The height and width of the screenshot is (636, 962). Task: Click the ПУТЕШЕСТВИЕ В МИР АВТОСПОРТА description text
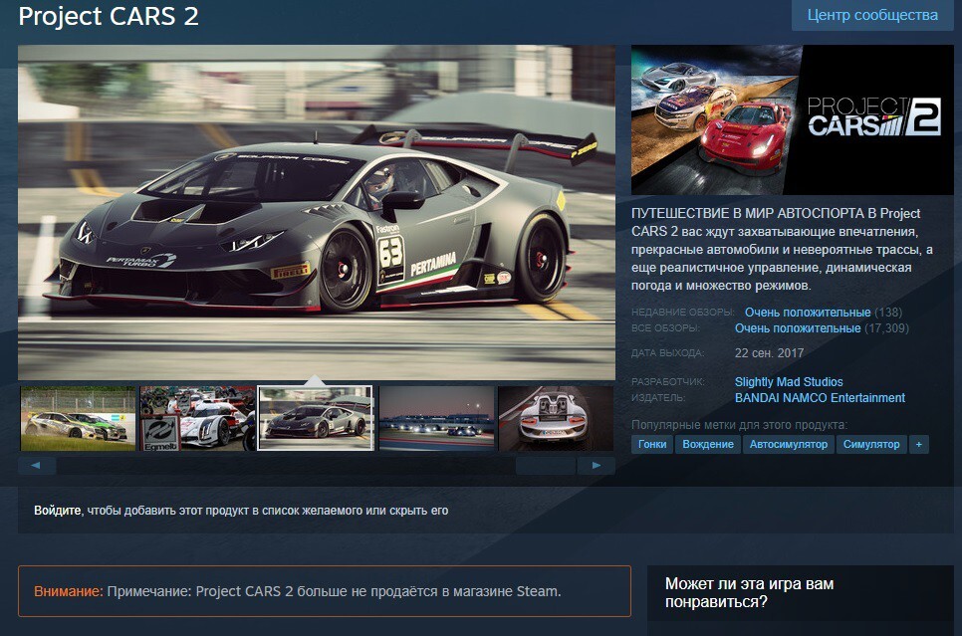782,249
